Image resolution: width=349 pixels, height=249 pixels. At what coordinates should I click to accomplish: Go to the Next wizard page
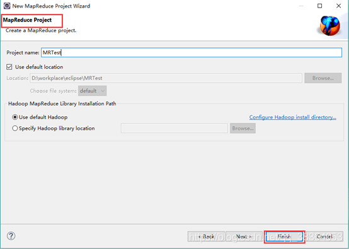point(244,236)
